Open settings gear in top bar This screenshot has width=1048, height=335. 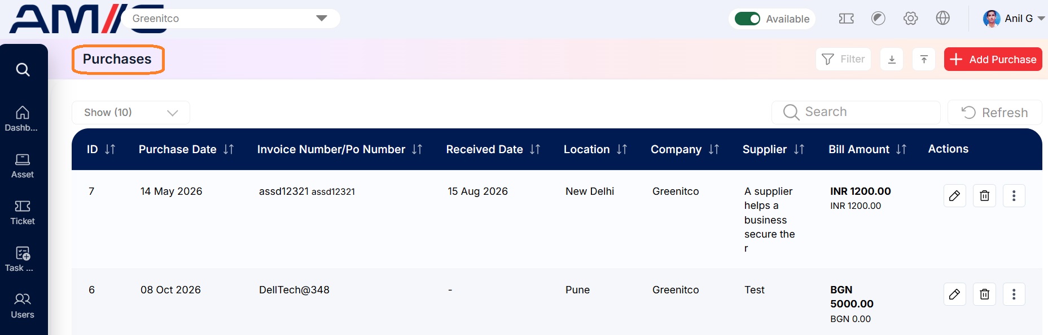(910, 19)
